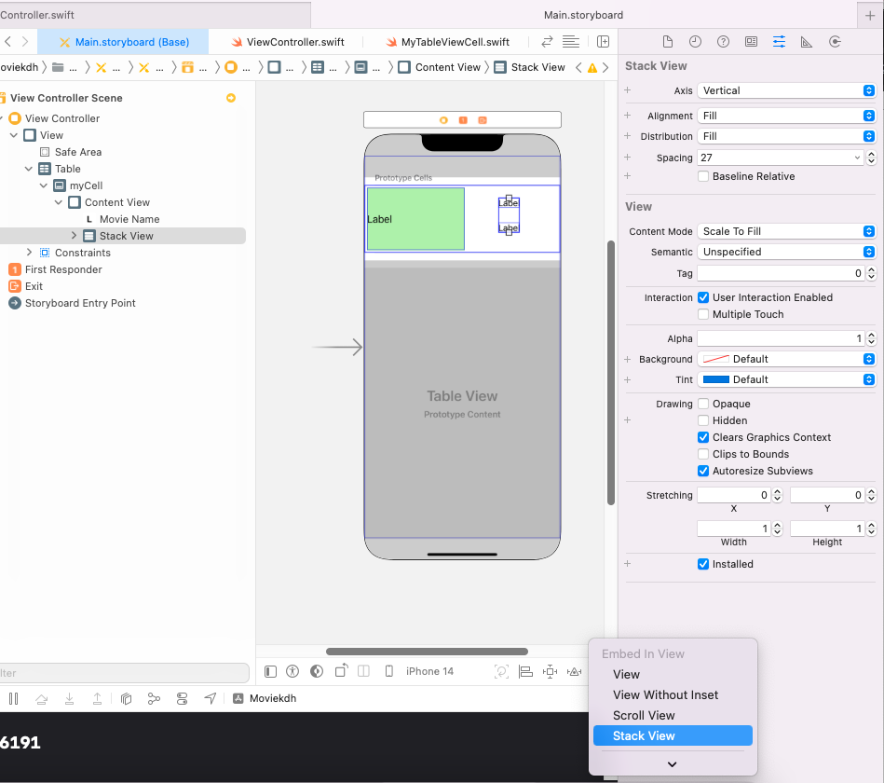Toggle User Interaction Enabled checkbox
Image resolution: width=884 pixels, height=783 pixels.
click(703, 297)
